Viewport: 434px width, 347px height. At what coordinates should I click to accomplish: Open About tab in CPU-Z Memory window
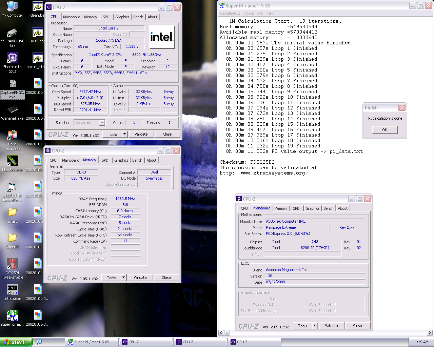coord(152,160)
